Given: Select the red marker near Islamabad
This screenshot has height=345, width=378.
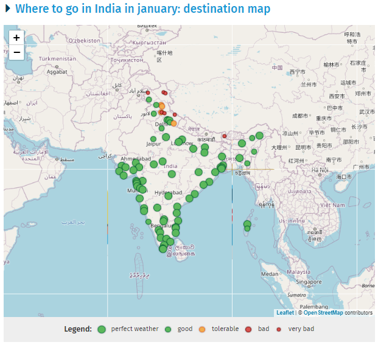Looking at the screenshot, I should (148, 92).
